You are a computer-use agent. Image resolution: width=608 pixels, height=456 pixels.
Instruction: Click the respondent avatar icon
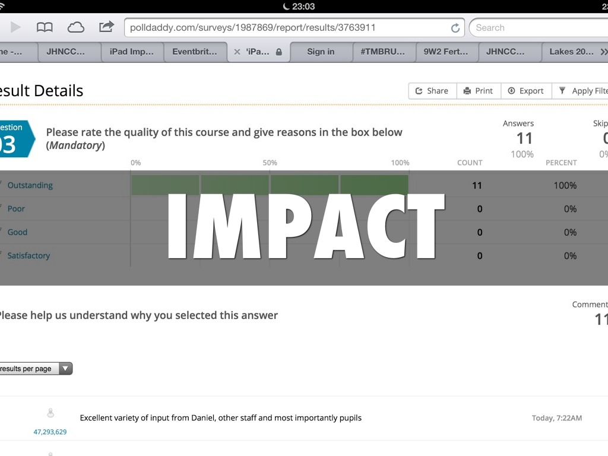click(x=50, y=413)
